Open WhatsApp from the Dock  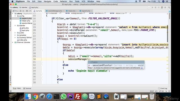coord(64,97)
